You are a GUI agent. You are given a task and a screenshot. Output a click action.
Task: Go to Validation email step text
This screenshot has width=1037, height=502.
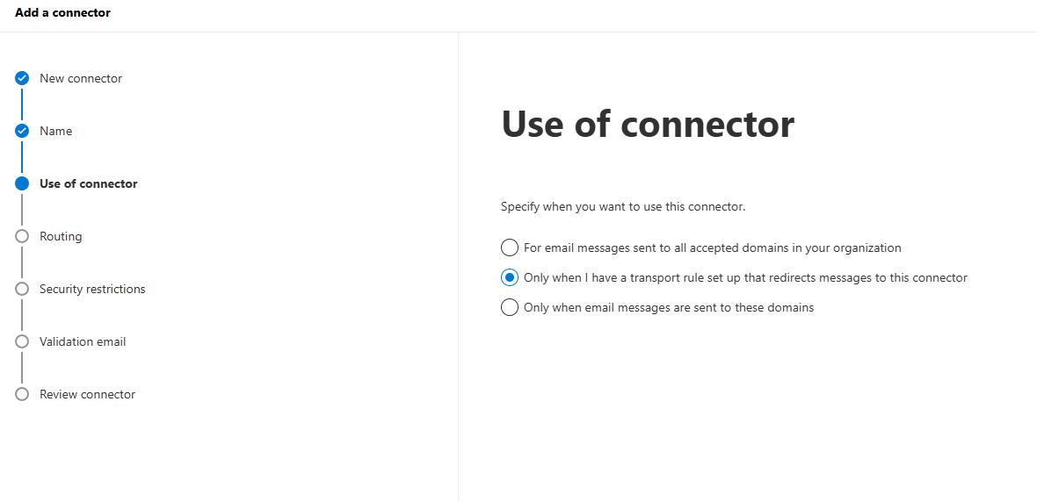83,341
